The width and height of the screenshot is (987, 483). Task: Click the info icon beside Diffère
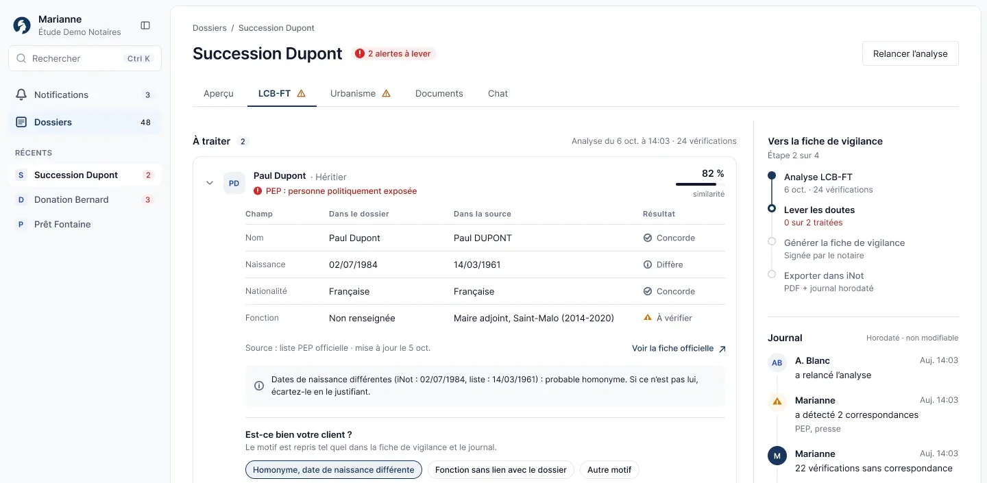click(648, 264)
